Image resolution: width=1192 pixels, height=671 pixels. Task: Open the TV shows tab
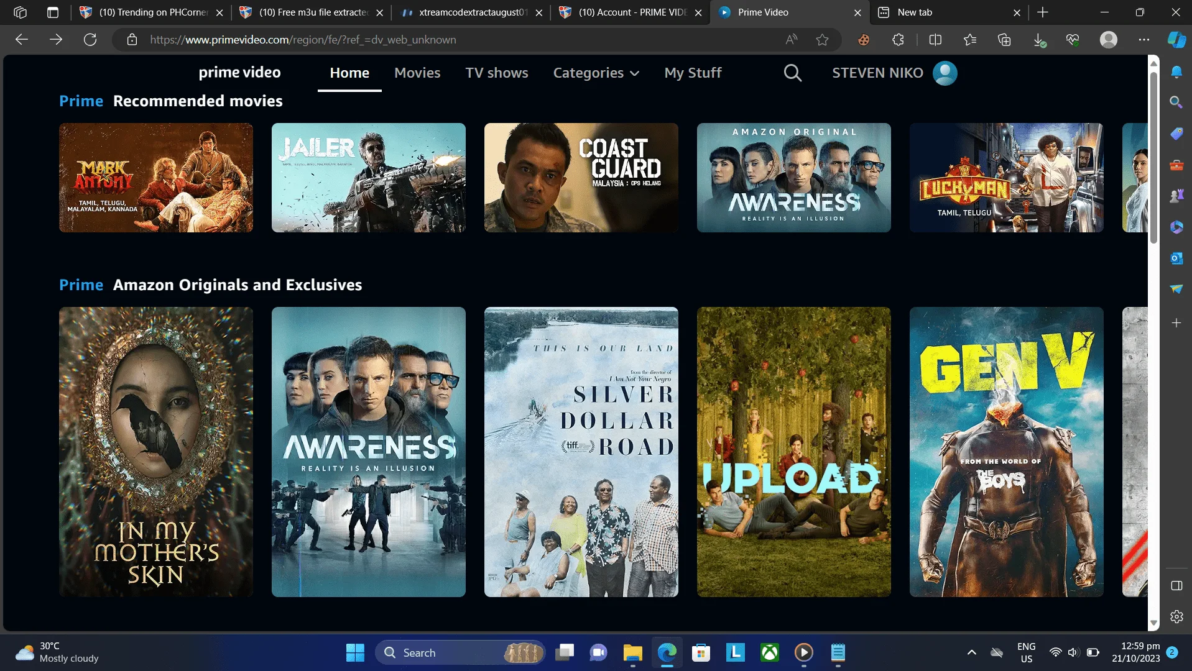point(497,73)
